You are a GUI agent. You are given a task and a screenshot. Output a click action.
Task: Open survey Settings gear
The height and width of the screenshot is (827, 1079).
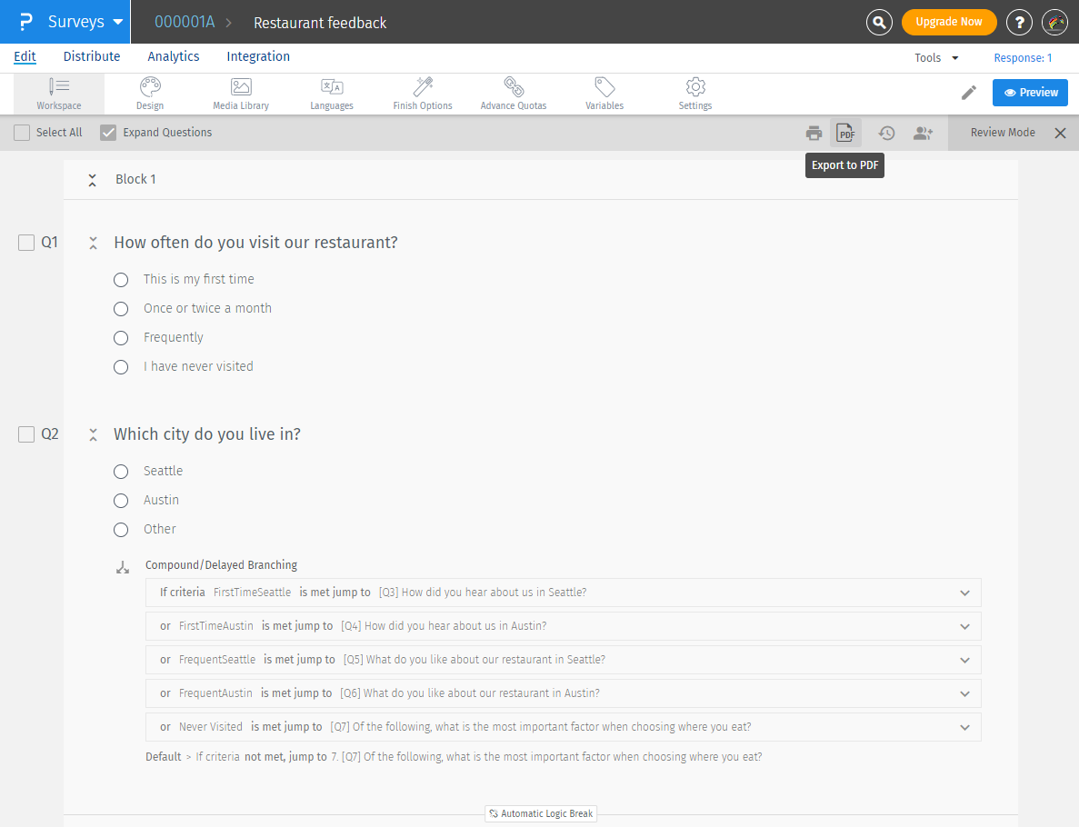click(x=695, y=94)
